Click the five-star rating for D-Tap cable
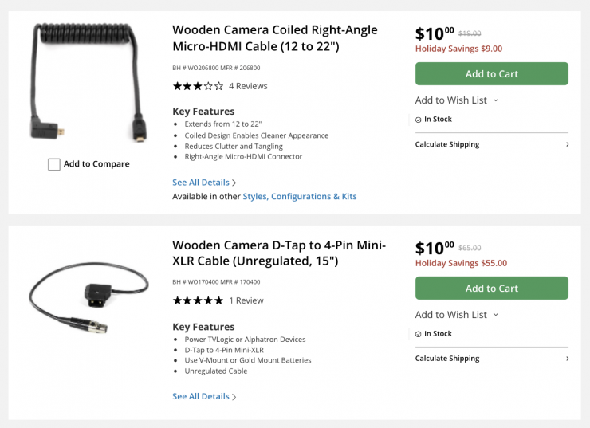590x428 pixels. pyautogui.click(x=198, y=300)
